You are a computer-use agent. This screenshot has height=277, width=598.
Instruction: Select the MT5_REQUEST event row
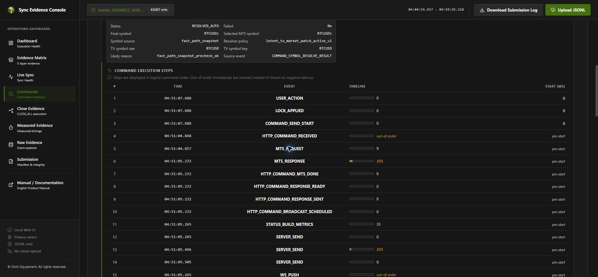coord(338,149)
